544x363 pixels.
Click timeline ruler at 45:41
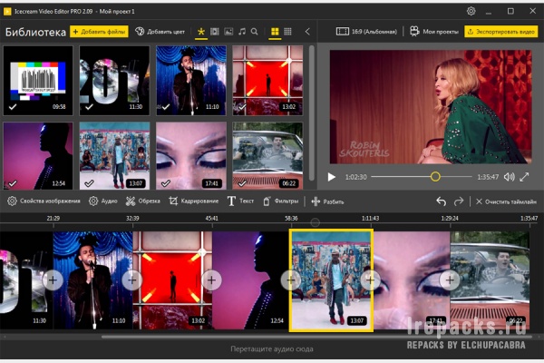point(211,218)
